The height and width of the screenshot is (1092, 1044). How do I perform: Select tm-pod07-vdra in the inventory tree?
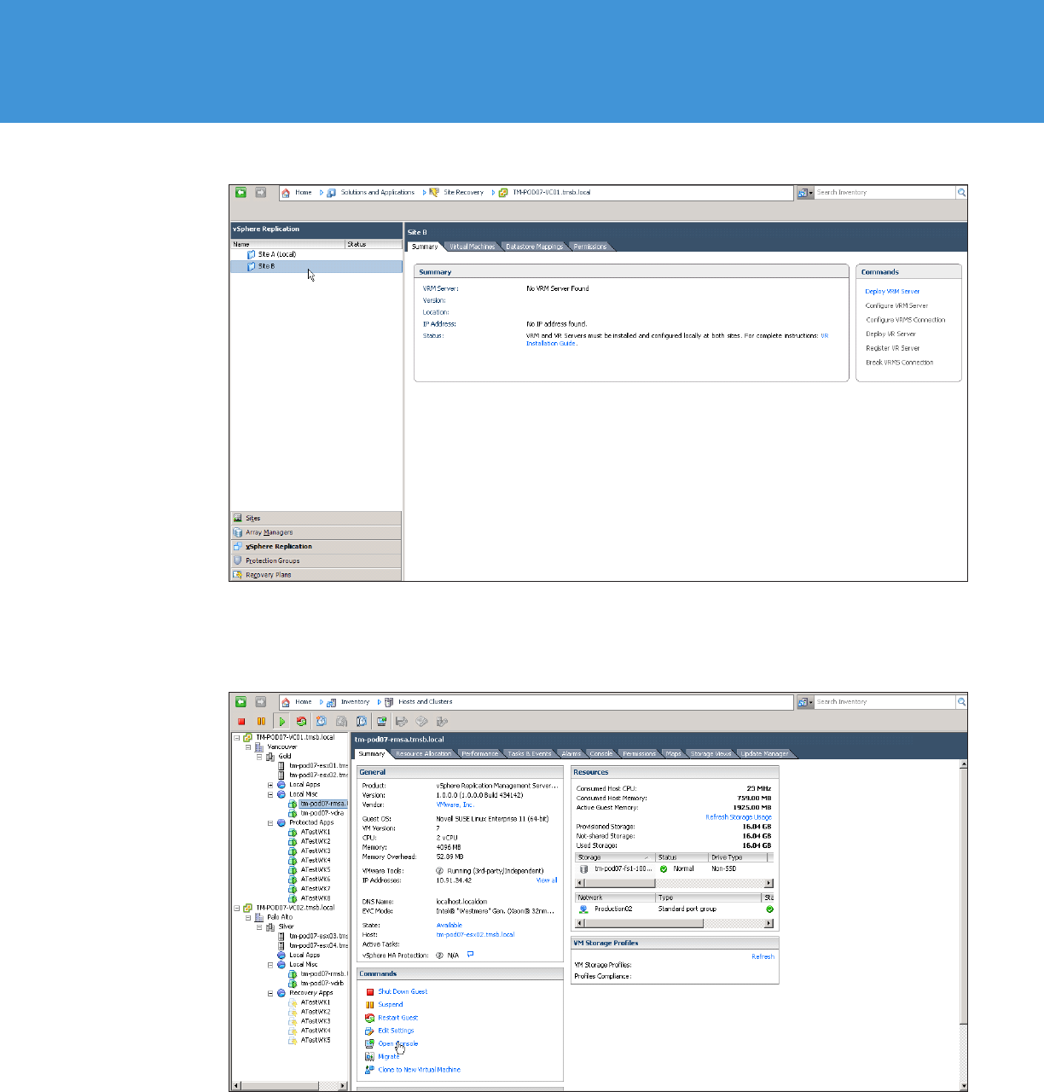(x=322, y=814)
